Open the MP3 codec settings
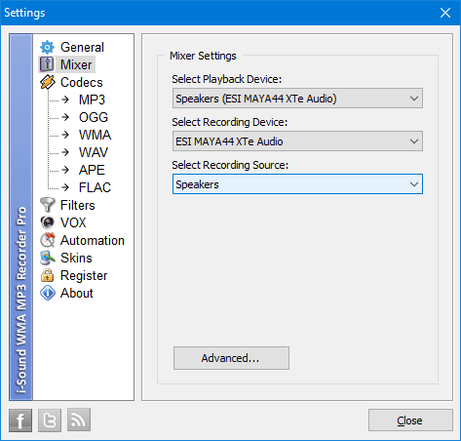461x441 pixels. tap(92, 100)
